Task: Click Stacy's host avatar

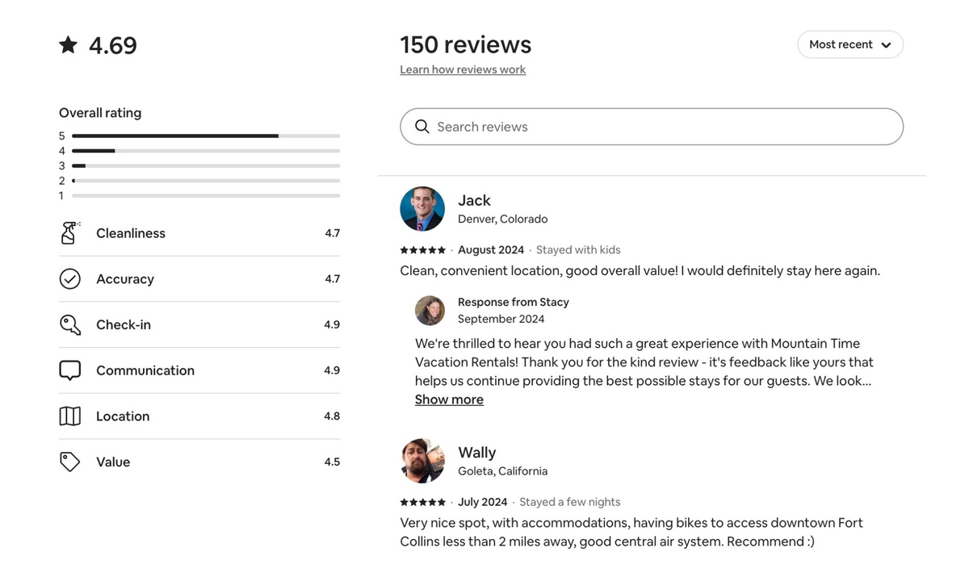Action: (430, 310)
